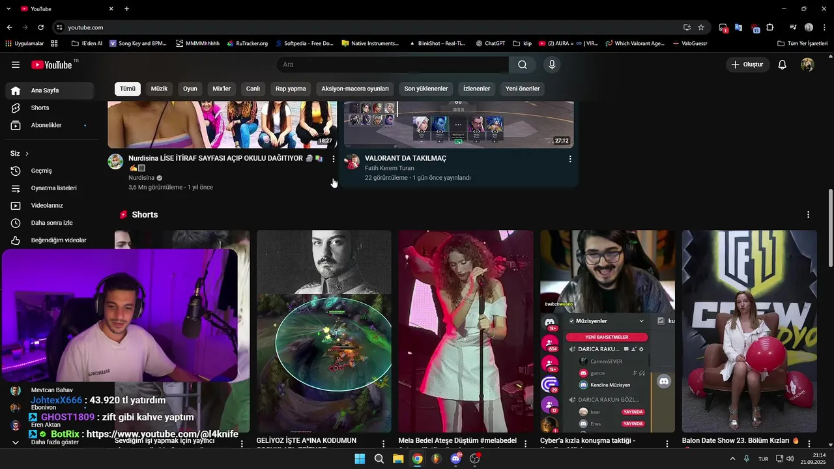Open Cyber'a kızla konuşma short thumbnail
This screenshot has width=834, height=469.
607,331
